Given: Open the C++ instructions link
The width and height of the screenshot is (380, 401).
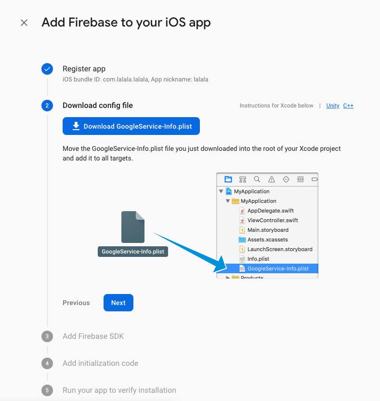Looking at the screenshot, I should pyautogui.click(x=348, y=106).
